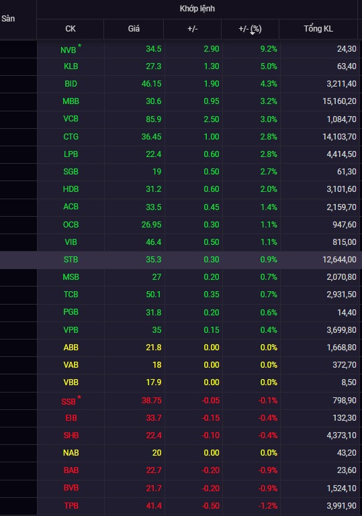Click ABB total volume 1,668,80
362x516 pixels.
pyautogui.click(x=341, y=347)
